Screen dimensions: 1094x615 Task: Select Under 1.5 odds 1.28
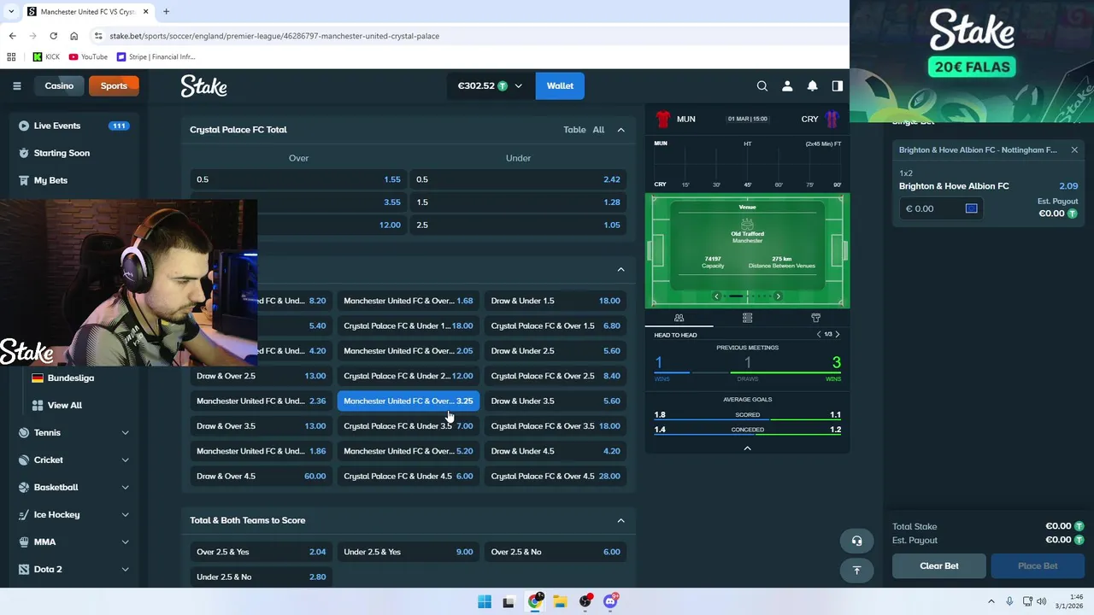click(x=518, y=202)
